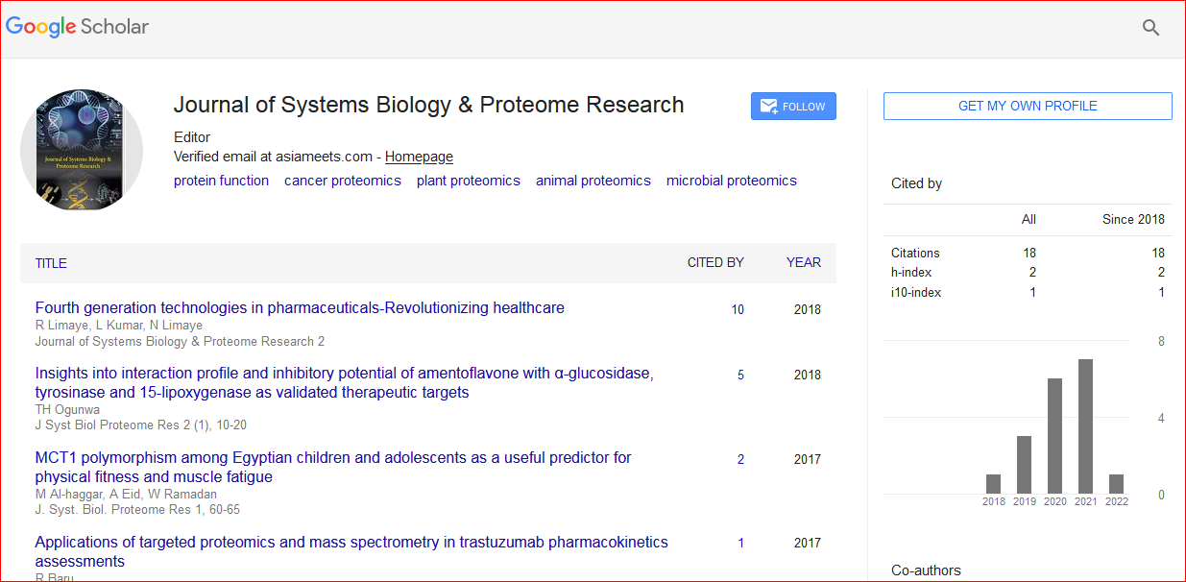Image resolution: width=1186 pixels, height=582 pixels.
Task: Sort publications by Title column header
Action: 51,263
